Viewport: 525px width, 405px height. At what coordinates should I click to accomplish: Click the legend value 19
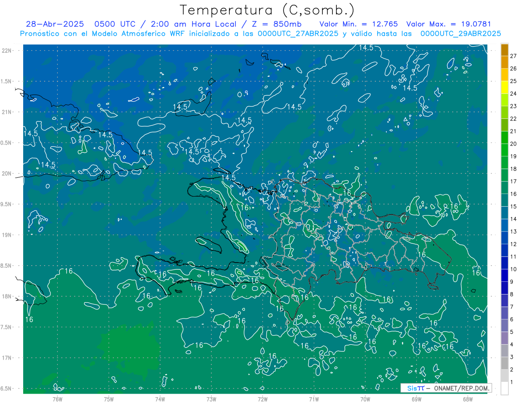coord(514,156)
